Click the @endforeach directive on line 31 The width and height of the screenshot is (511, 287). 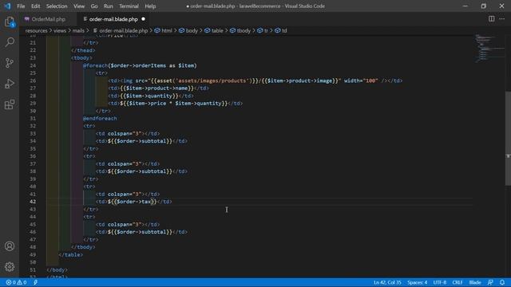click(x=100, y=119)
